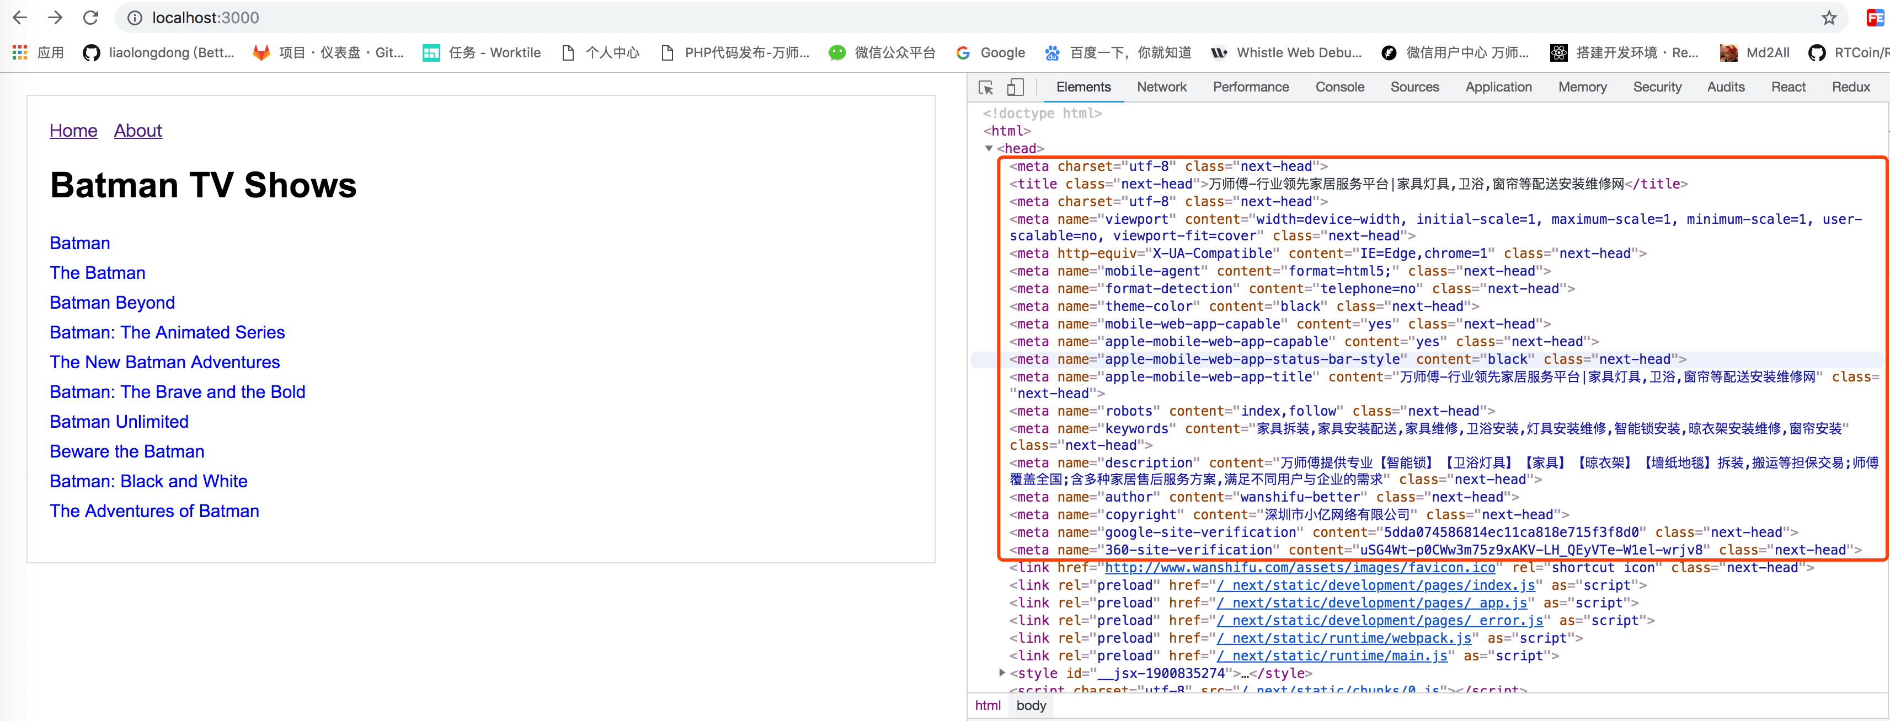
Task: Open the PHP代码发布 bookmark
Action: (735, 53)
